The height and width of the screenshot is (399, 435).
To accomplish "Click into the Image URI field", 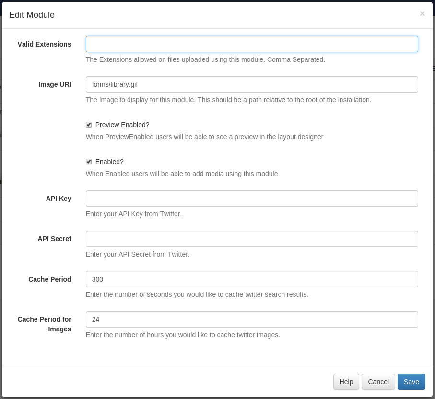I will (x=252, y=84).
